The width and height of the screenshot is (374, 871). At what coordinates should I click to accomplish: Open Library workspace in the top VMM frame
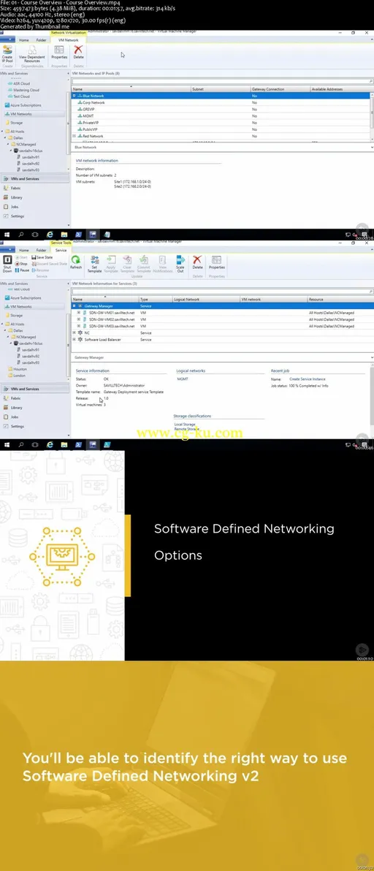tap(16, 197)
